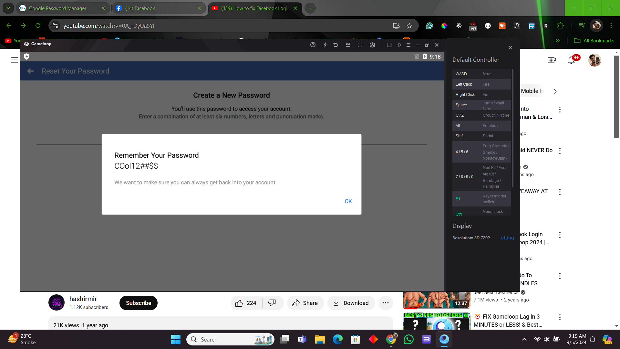This screenshot has height=349, width=620.
Task: Like the video with the thumbs up
Action: point(239,303)
